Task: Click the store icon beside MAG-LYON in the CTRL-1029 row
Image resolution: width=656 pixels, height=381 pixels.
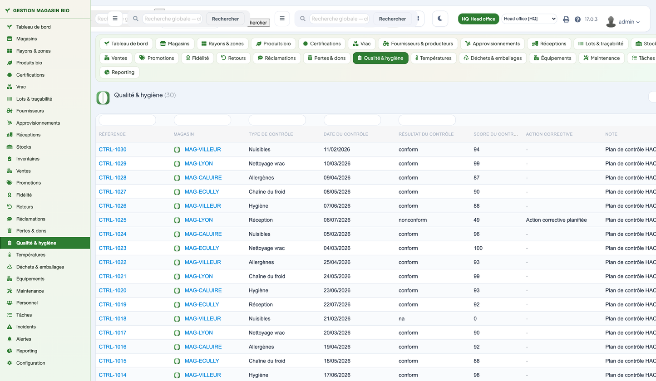Action: point(177,164)
